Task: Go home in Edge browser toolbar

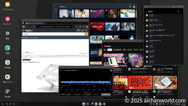Action: pyautogui.click(x=34, y=27)
